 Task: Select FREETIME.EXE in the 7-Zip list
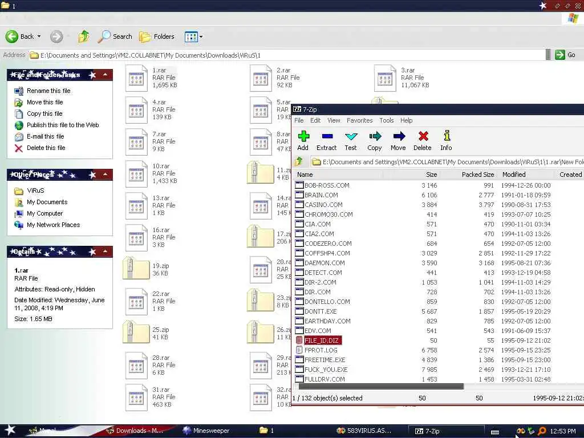pyautogui.click(x=325, y=360)
